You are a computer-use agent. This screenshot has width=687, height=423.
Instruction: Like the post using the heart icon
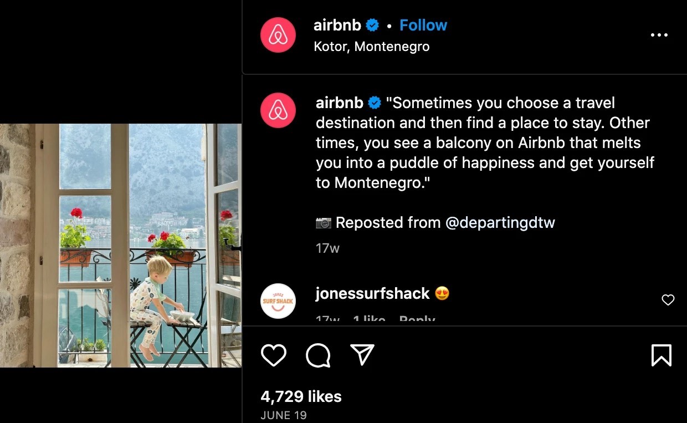[x=273, y=355]
